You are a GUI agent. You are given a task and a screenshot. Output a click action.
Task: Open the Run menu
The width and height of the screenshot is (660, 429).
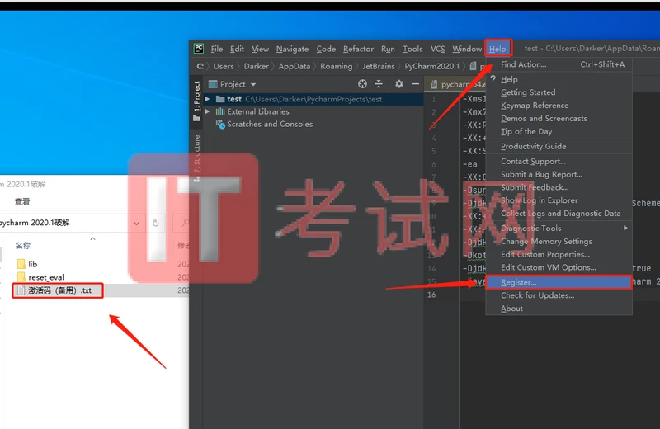(x=388, y=49)
